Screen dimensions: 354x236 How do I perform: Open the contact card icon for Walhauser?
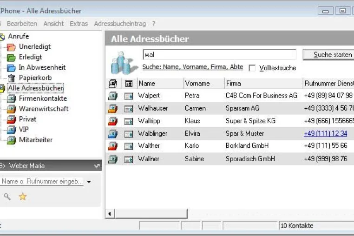(x=129, y=109)
